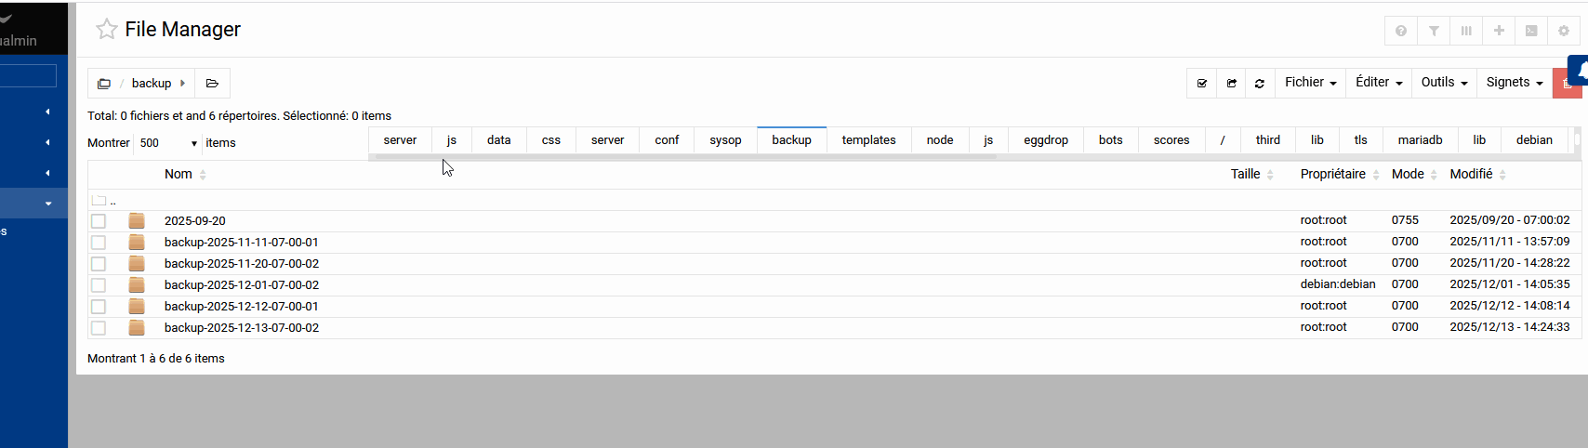The height and width of the screenshot is (448, 1588).
Task: Check the box for folder 2025-09-20
Action: pos(99,221)
